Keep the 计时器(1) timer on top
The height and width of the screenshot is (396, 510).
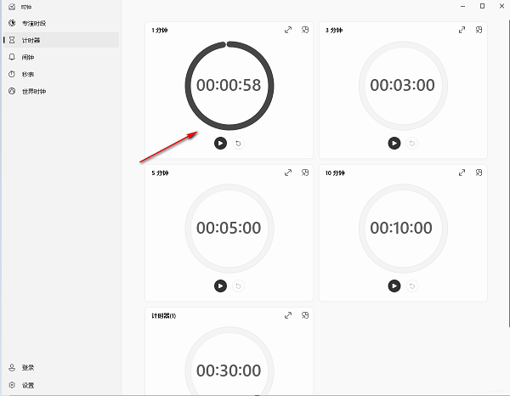(x=305, y=315)
